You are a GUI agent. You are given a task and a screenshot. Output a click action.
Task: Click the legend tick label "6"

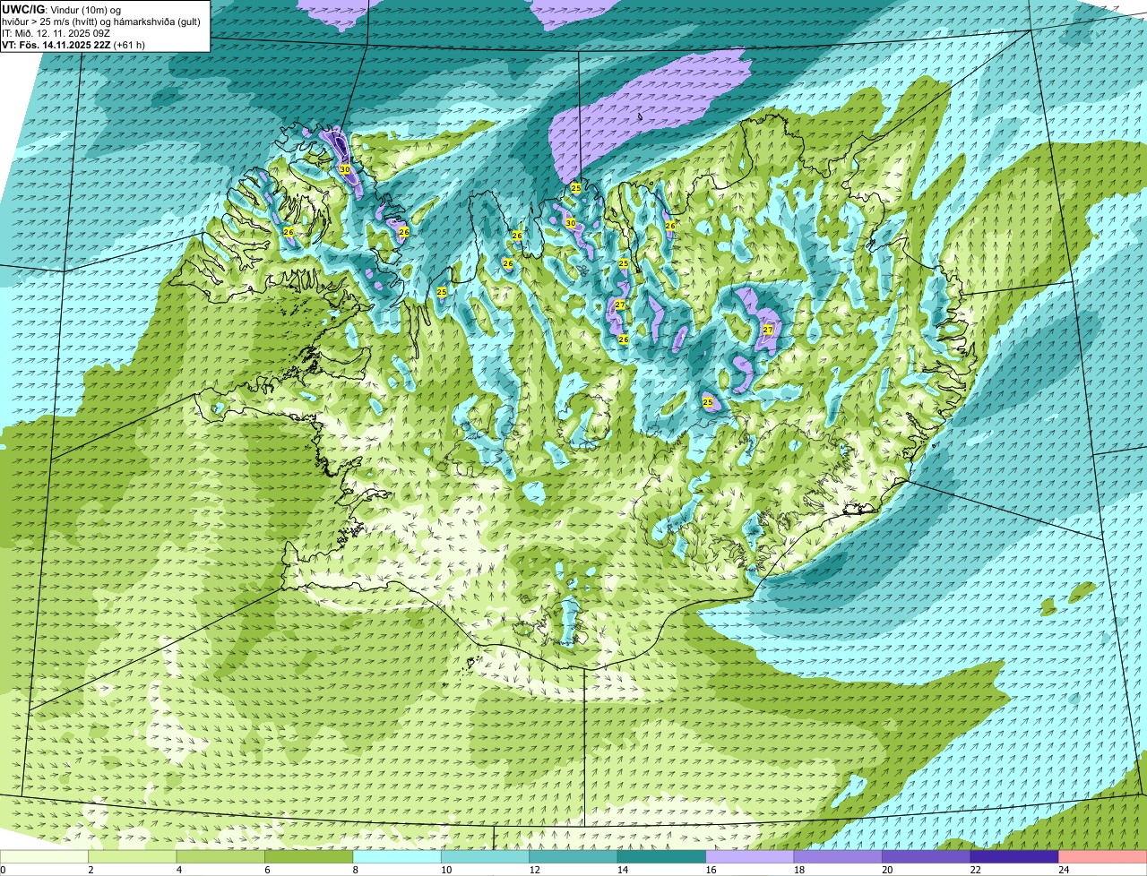point(267,870)
